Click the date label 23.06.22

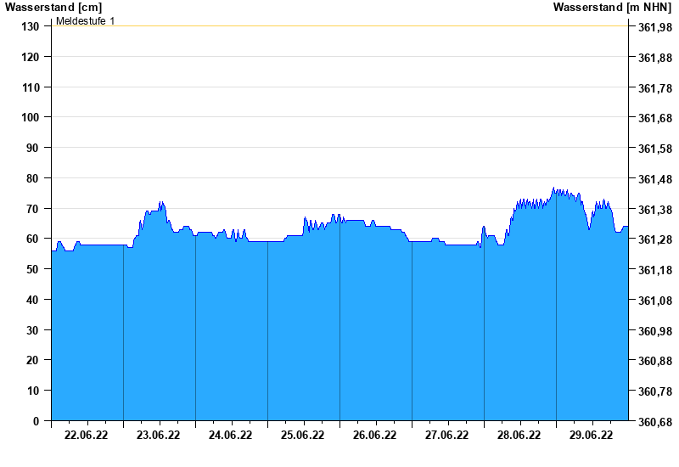click(158, 435)
